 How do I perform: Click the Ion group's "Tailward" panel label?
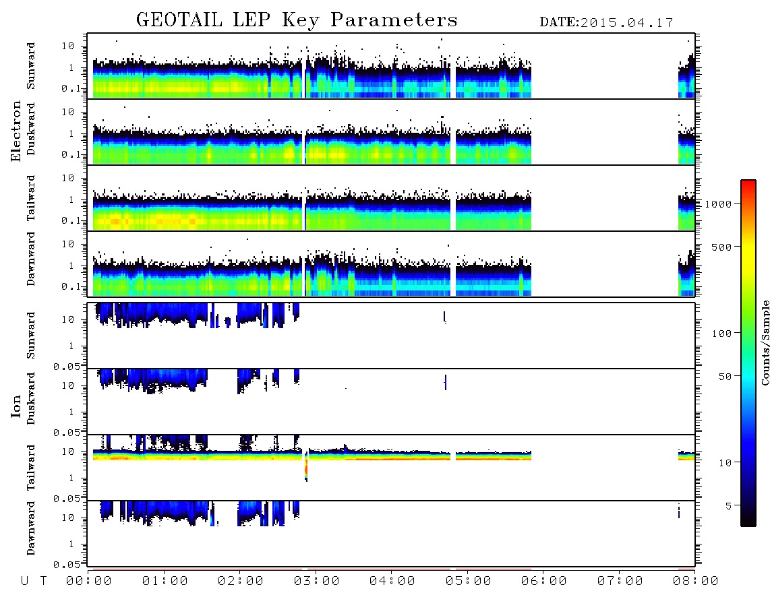tap(30, 468)
